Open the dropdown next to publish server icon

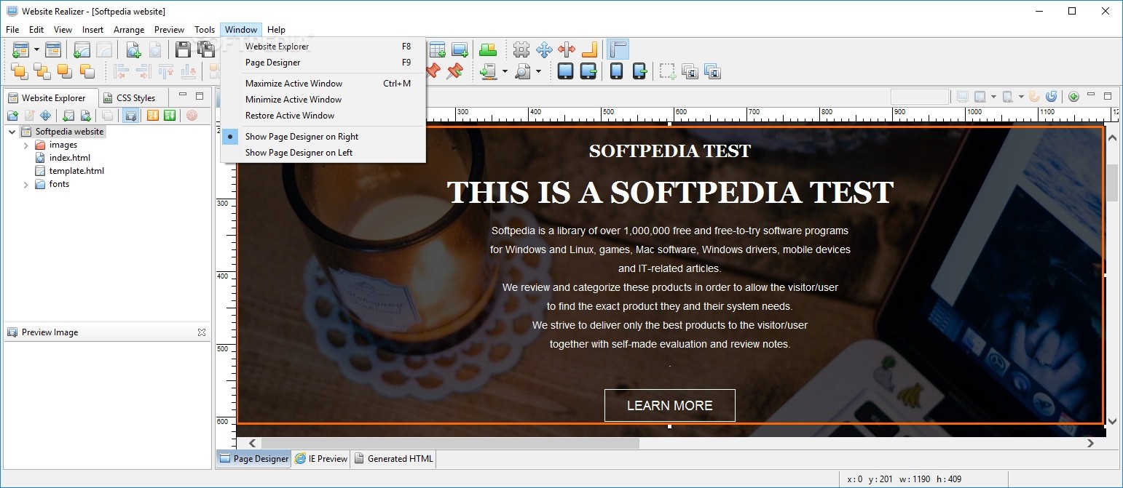[505, 71]
